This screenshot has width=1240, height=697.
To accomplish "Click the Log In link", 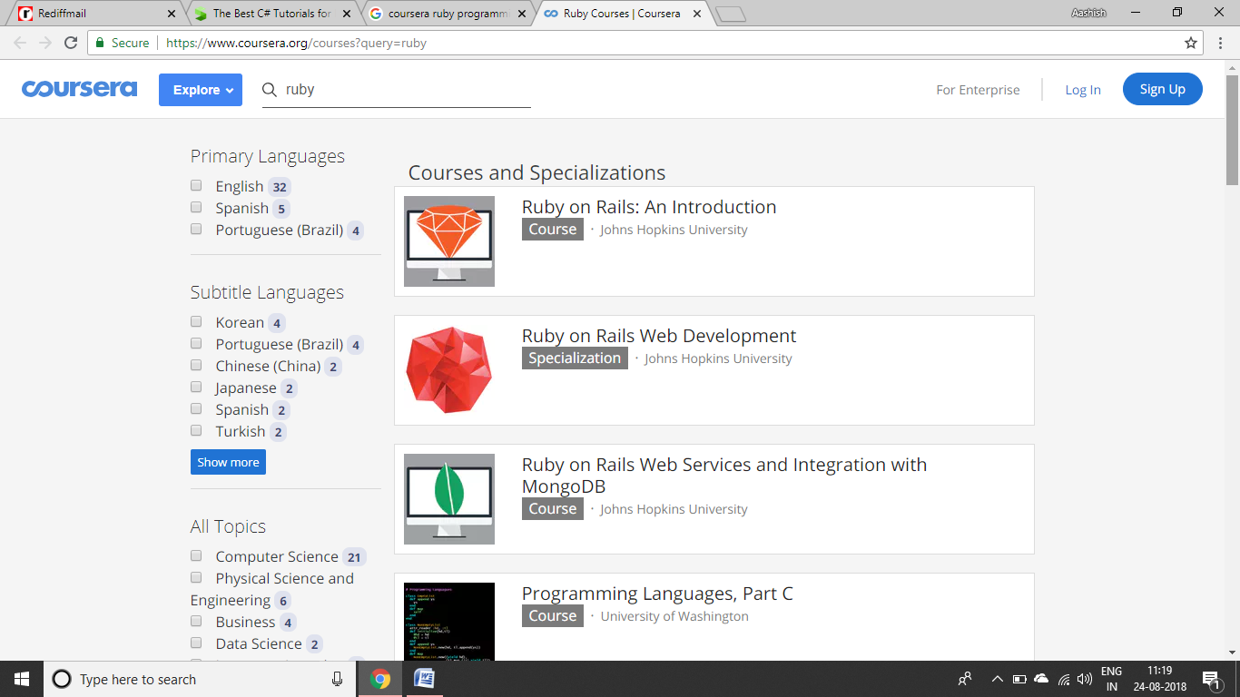I will [x=1083, y=90].
